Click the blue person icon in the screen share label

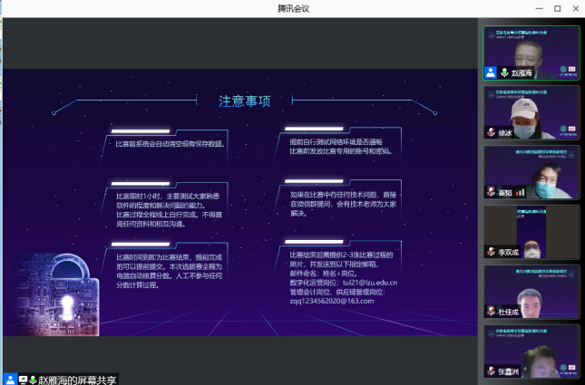(9, 379)
